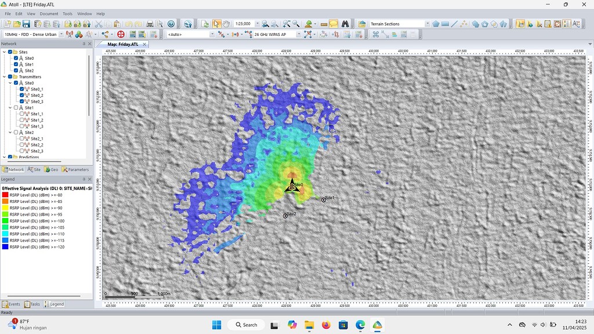The height and width of the screenshot is (334, 594).
Task: Open the Tasks panel tab
Action: (32, 304)
